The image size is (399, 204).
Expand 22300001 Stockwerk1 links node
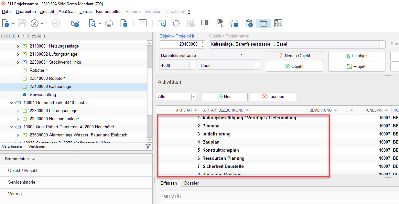click(18, 62)
